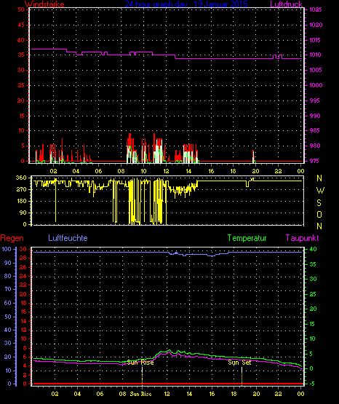Click the green Temperatur legend label
339x404 pixels.
(247, 238)
